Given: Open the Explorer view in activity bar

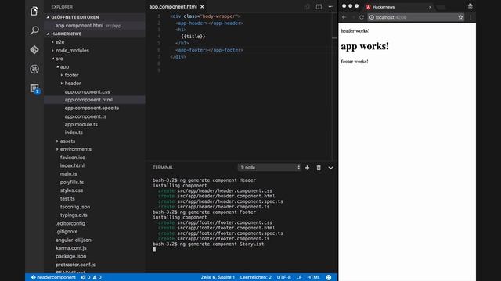Looking at the screenshot, I should click(x=34, y=12).
